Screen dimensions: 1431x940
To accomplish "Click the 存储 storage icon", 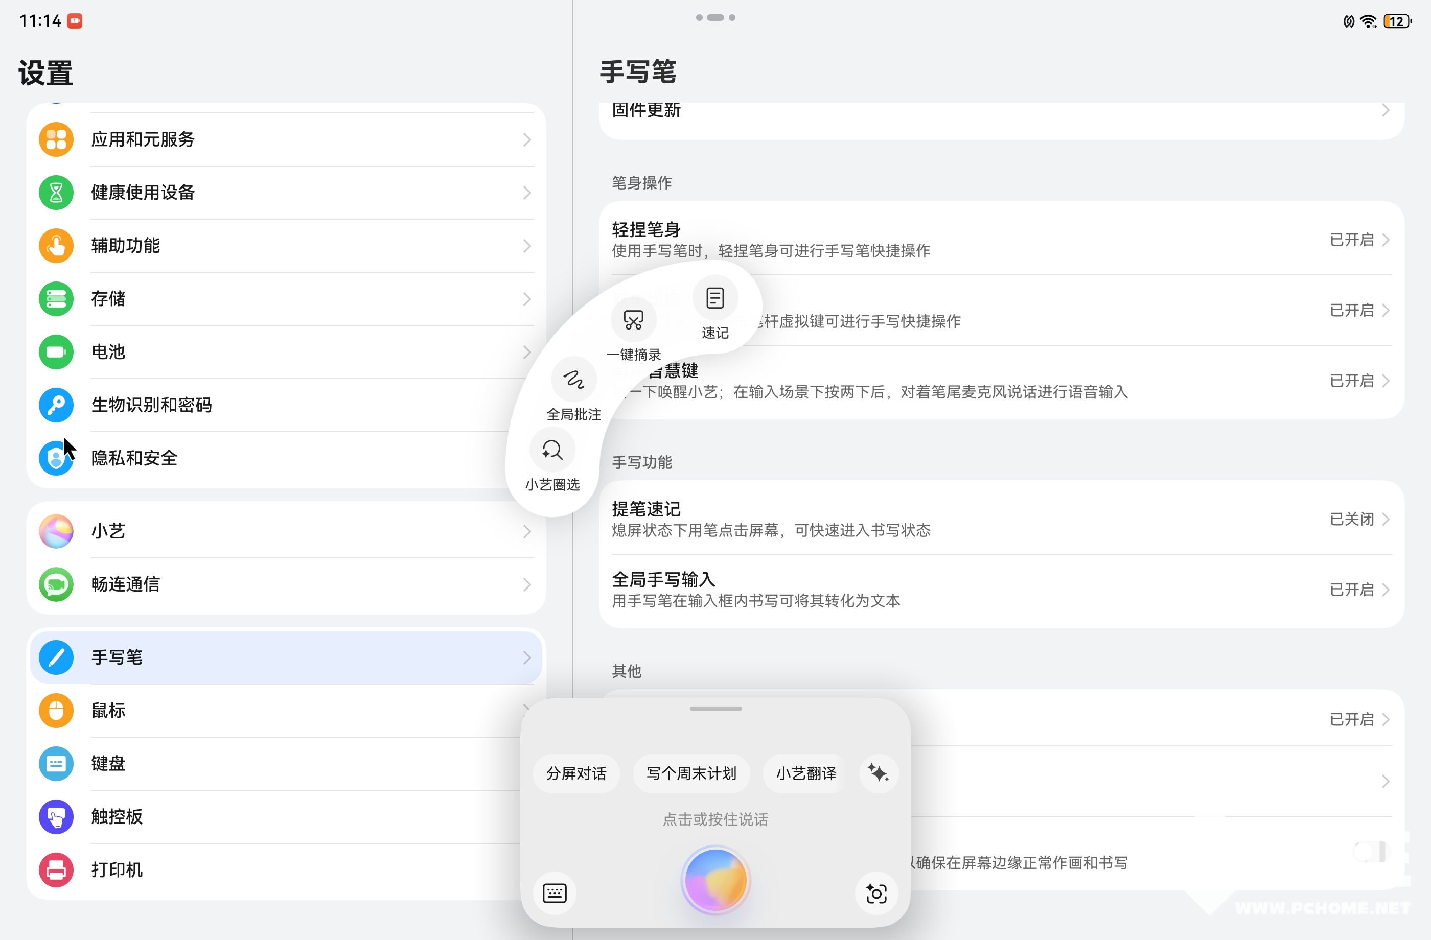I will coord(56,299).
